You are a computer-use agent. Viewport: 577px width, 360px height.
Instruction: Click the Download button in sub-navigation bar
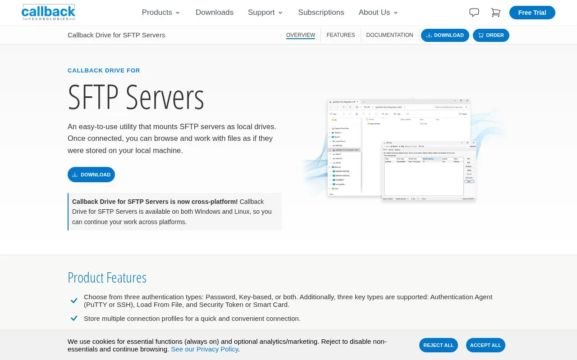pos(445,35)
